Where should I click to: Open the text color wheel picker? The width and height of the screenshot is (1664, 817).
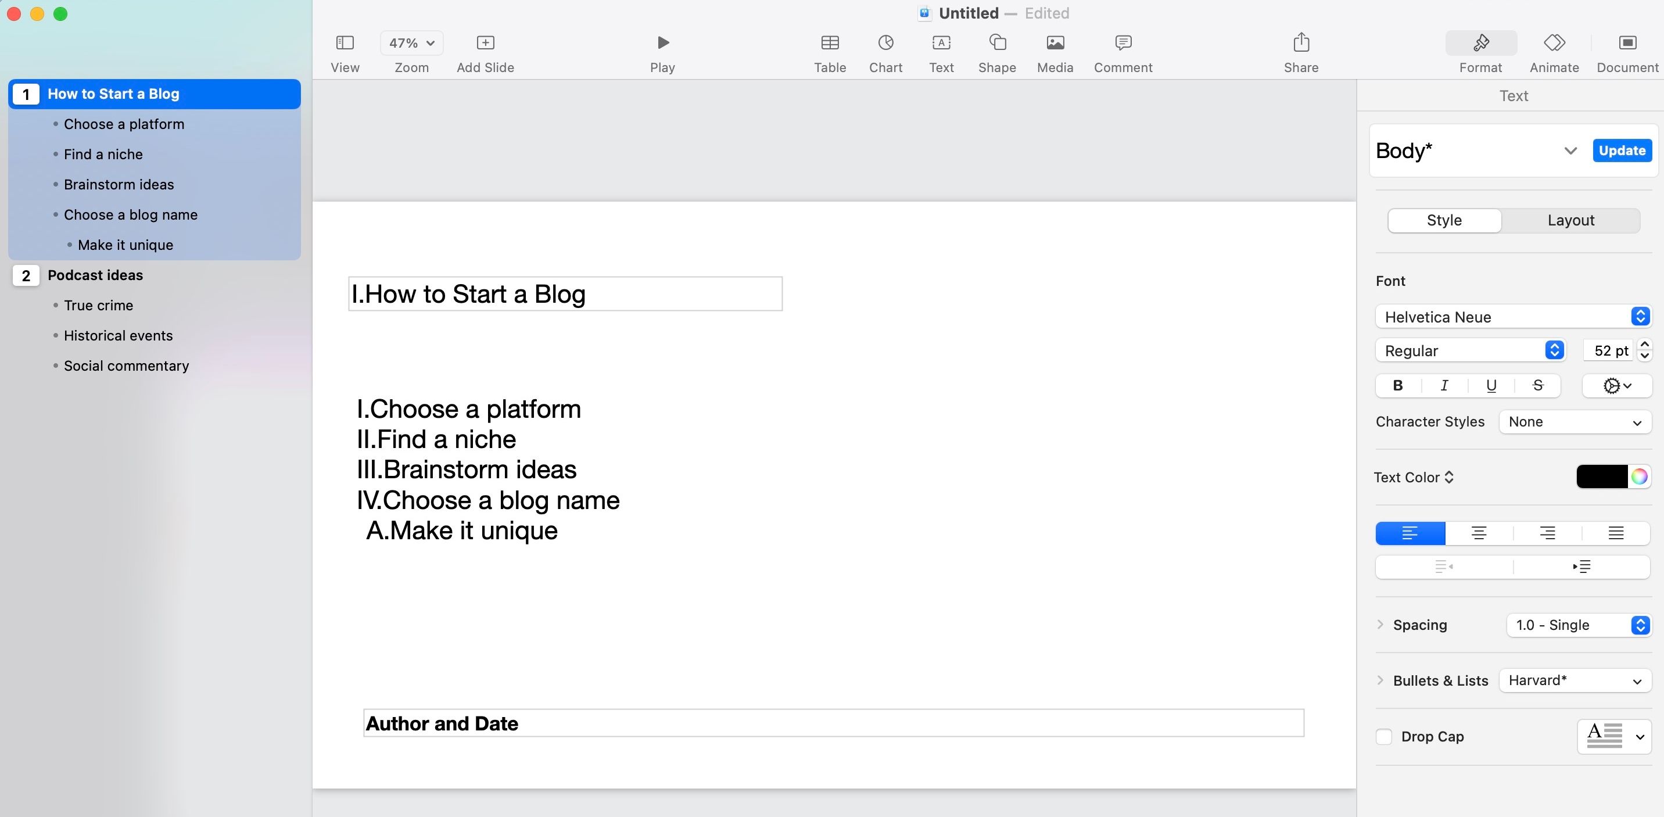(x=1639, y=476)
